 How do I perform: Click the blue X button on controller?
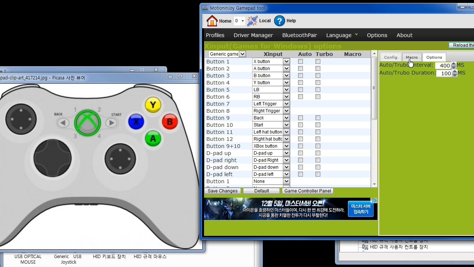point(136,122)
